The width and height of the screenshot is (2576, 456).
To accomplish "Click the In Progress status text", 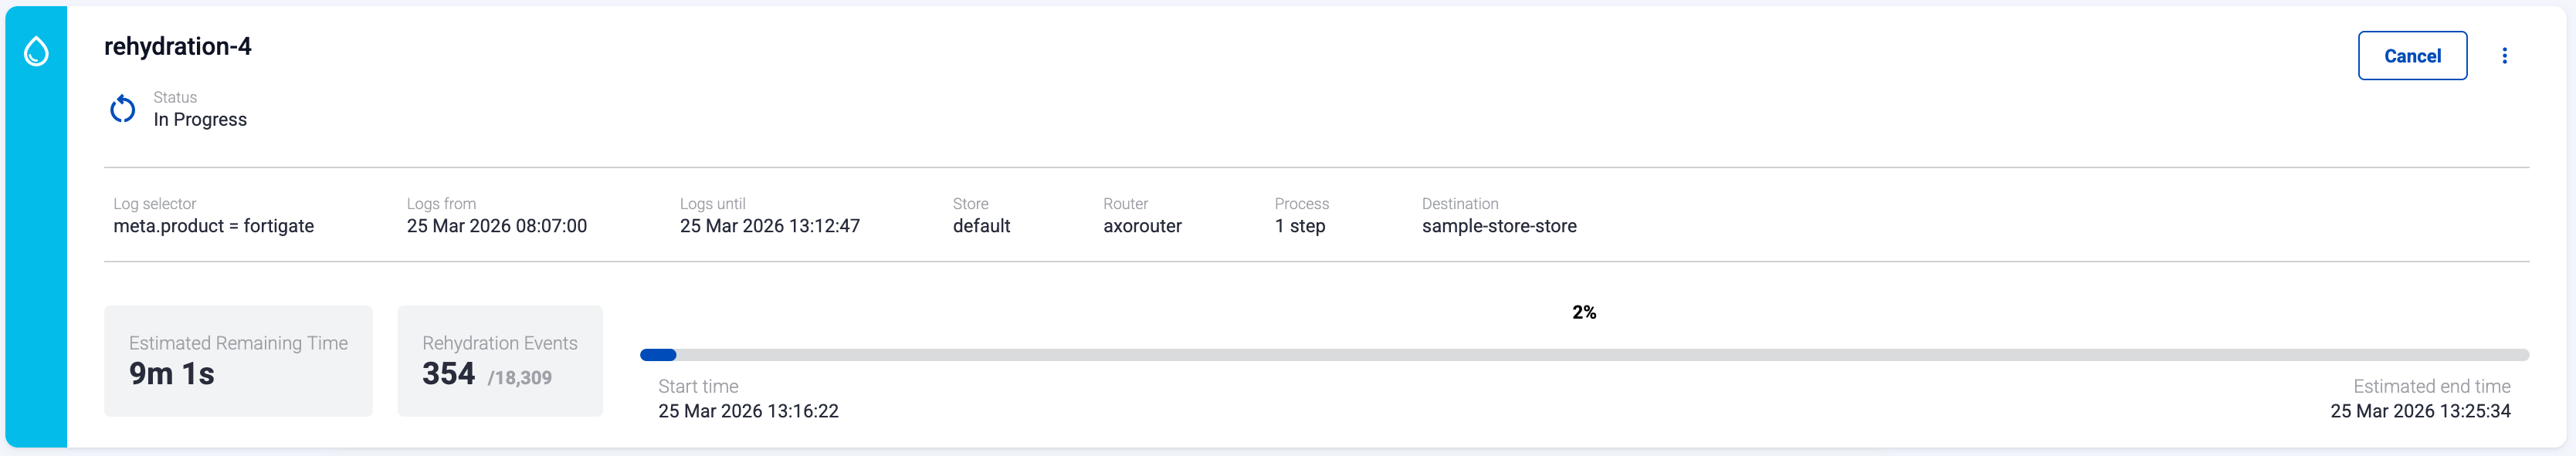I will [200, 120].
